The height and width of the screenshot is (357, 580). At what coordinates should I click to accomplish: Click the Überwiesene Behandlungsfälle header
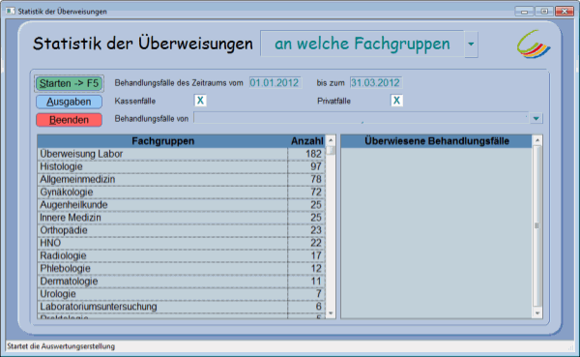pyautogui.click(x=437, y=141)
